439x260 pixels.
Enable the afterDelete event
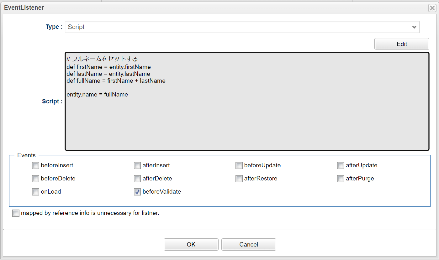pos(137,179)
